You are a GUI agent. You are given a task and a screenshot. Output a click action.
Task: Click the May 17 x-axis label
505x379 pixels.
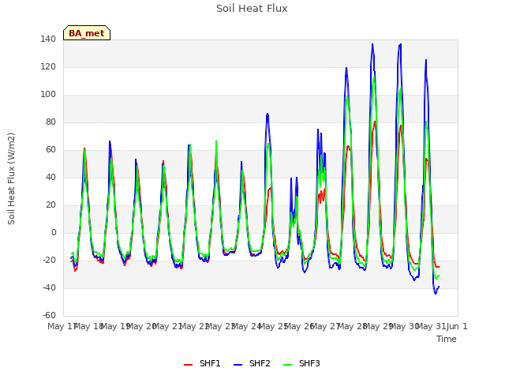click(x=62, y=326)
